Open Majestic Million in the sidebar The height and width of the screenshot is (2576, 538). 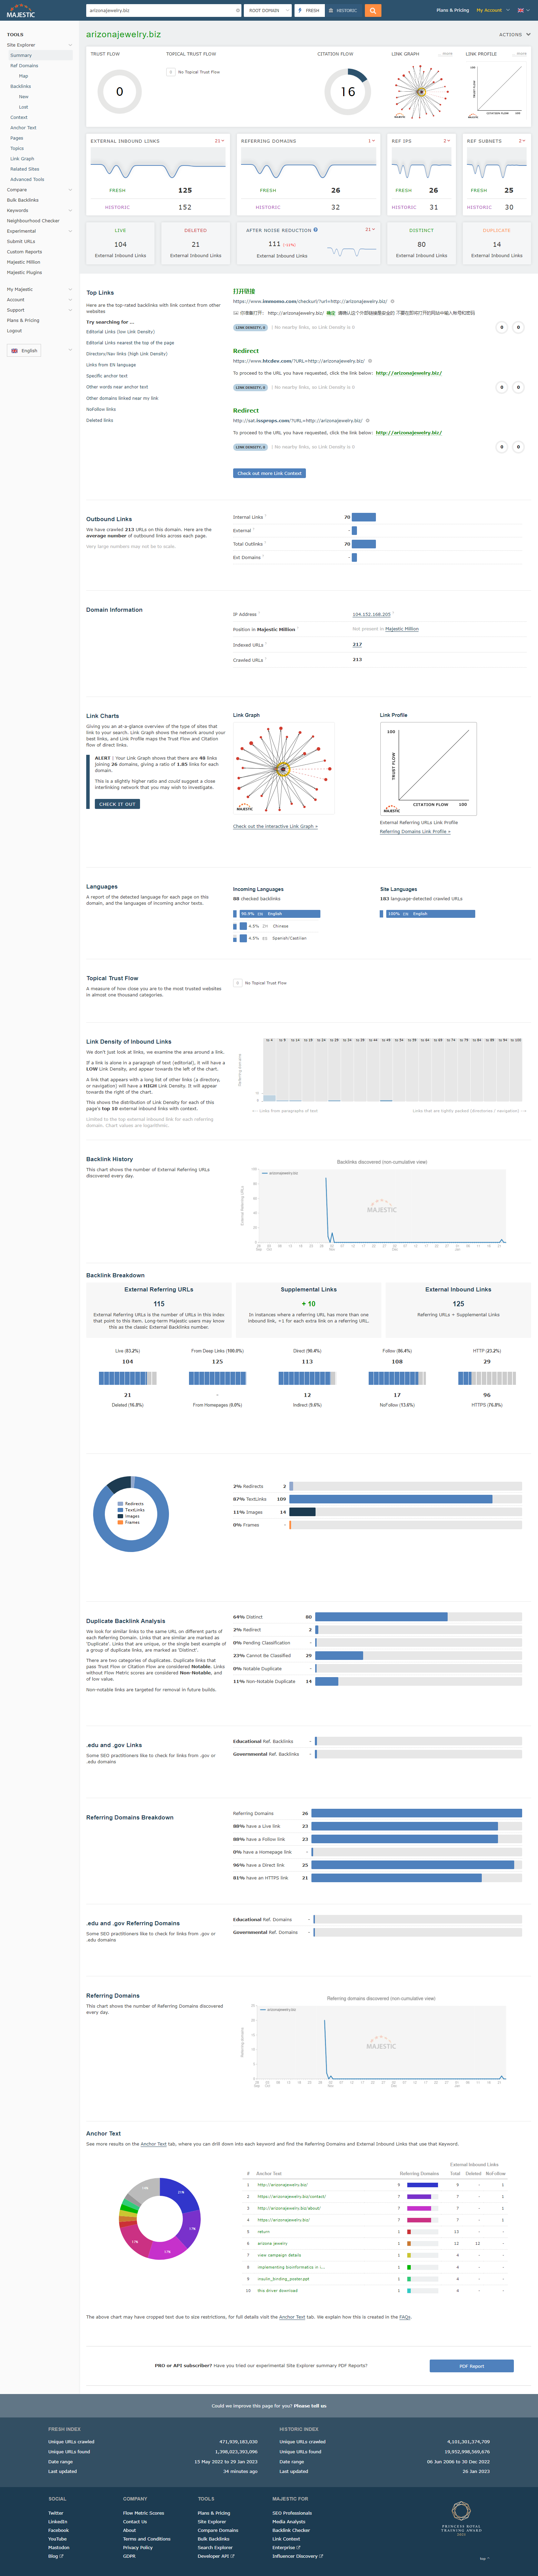pos(24,262)
